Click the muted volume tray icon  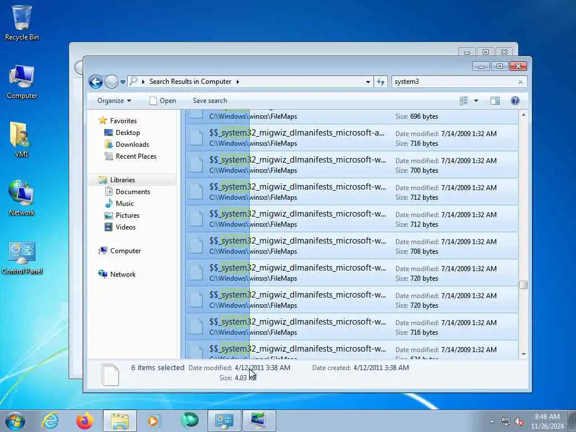pos(519,422)
